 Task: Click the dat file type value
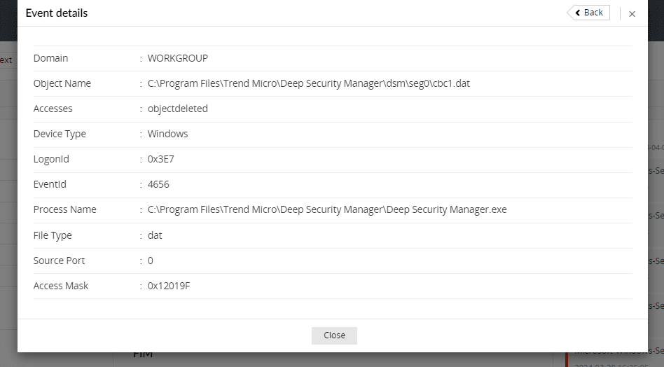155,235
